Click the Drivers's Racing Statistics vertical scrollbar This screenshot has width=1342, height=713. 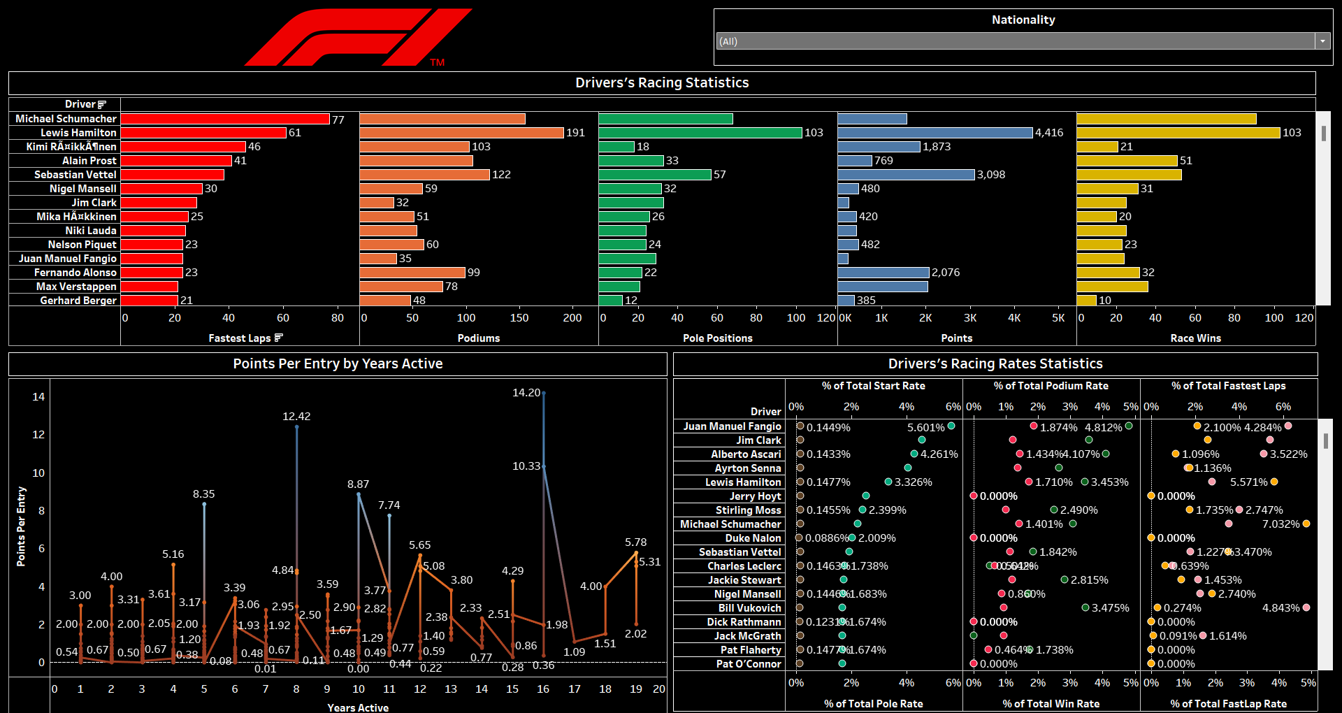point(1323,134)
